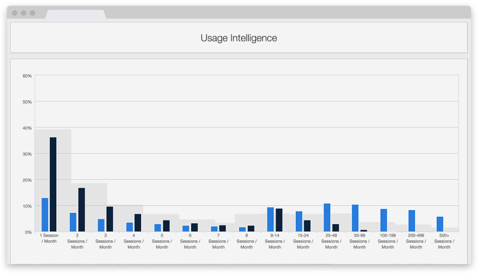Click the light blue bar for 9-14 Sessions / Month
478x274 pixels.
coord(271,220)
